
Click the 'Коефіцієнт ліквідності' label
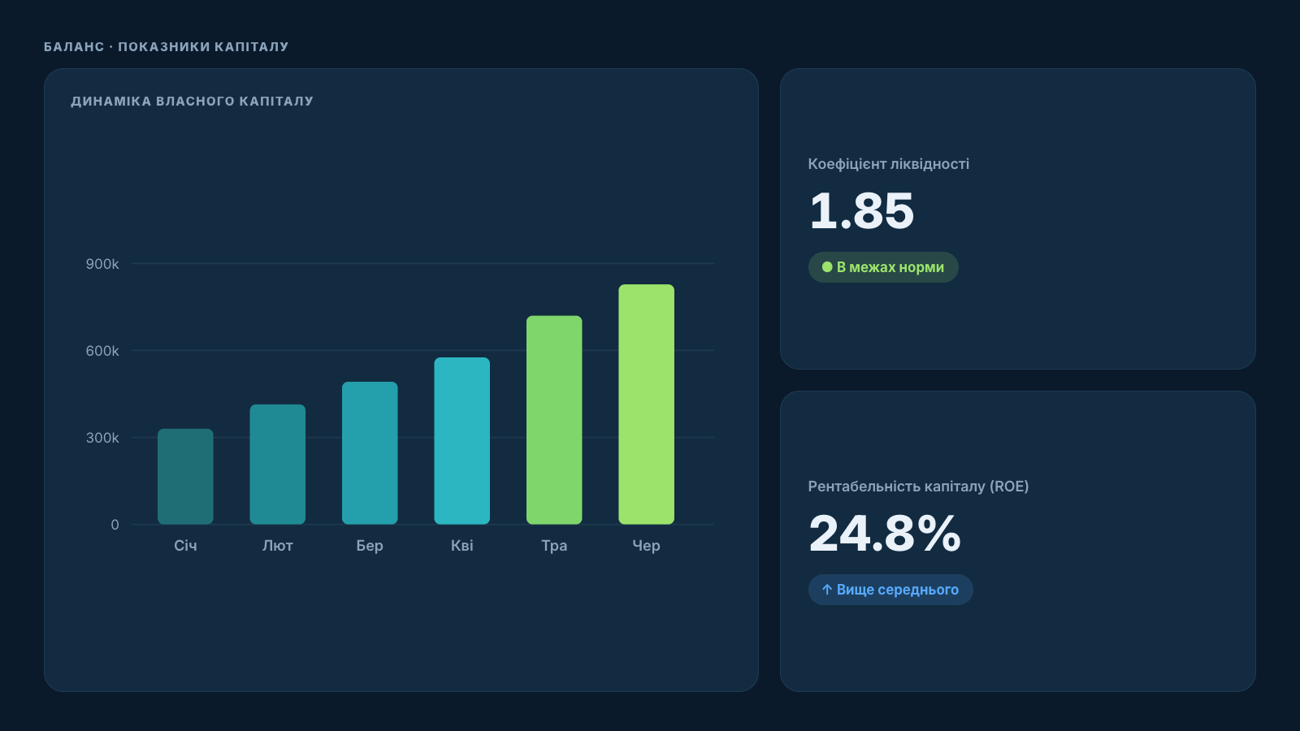[889, 164]
